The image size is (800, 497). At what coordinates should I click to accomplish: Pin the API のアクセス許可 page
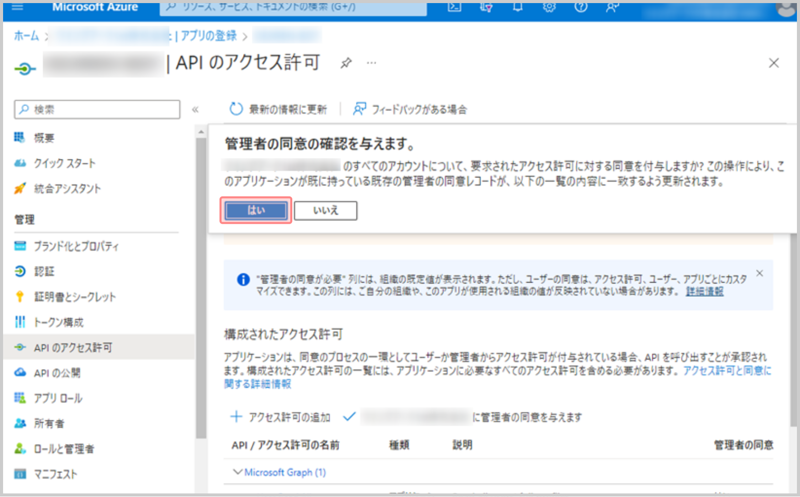346,63
